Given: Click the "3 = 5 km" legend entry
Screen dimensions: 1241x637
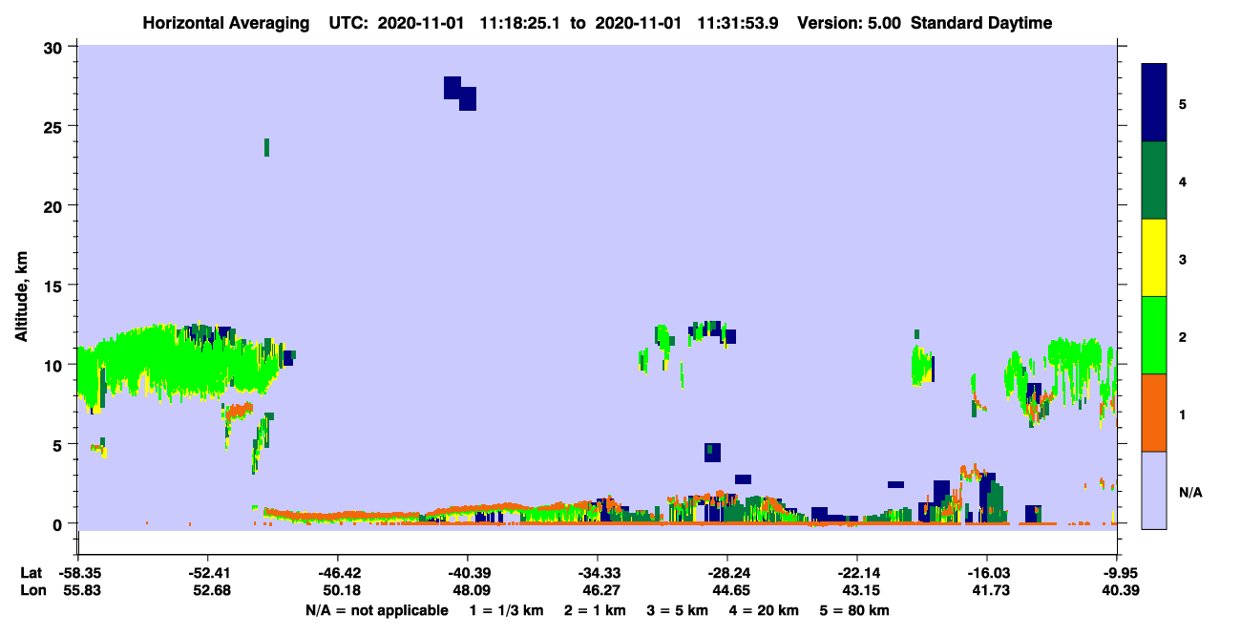Looking at the screenshot, I should 677,610.
